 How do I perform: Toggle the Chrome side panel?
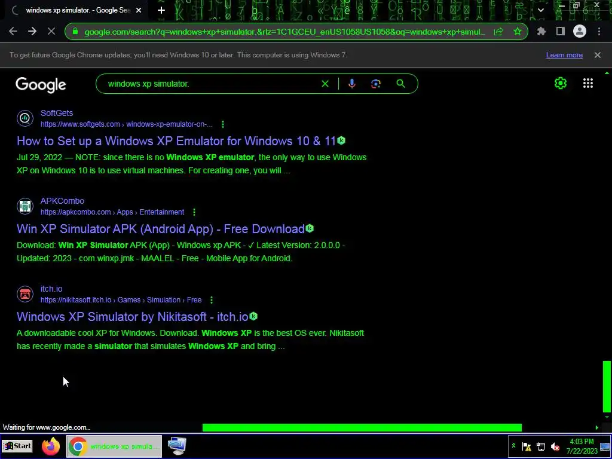[561, 32]
